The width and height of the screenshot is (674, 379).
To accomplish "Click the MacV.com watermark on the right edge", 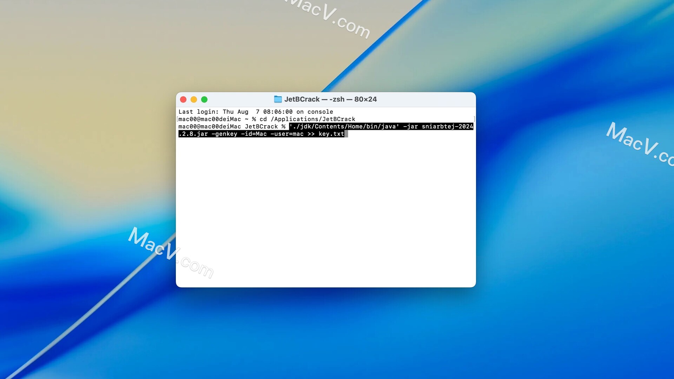I will [x=639, y=144].
